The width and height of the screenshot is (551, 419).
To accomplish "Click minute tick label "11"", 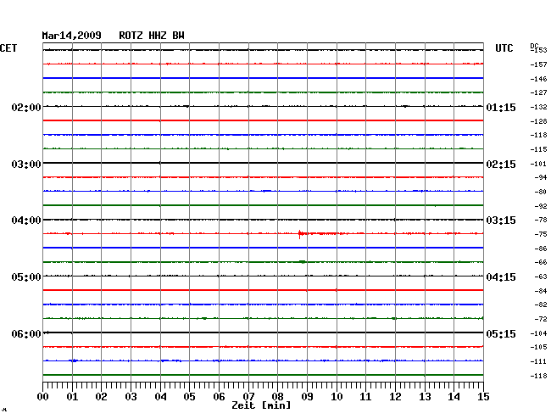I will [366, 397].
